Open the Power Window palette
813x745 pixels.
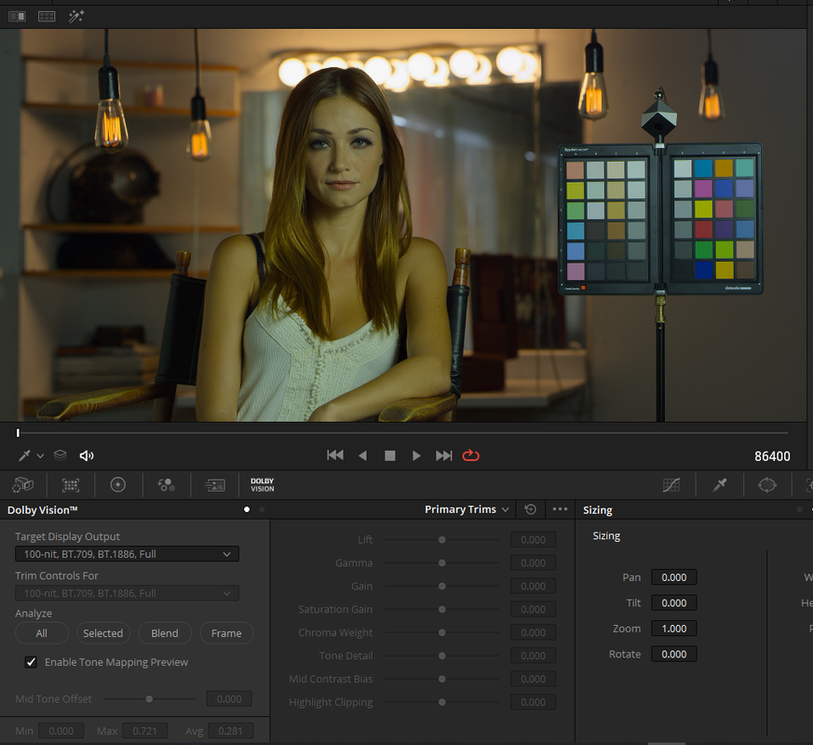point(767,485)
